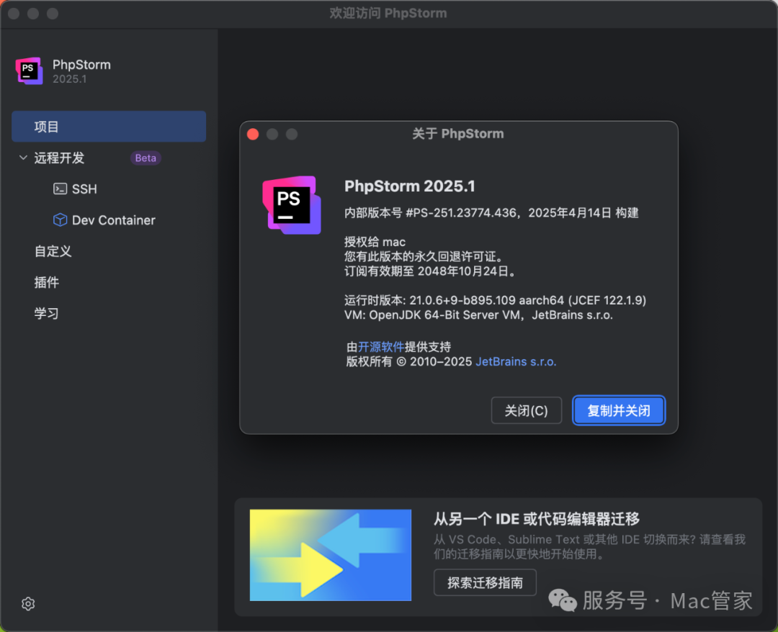Click the Dev Container cube icon

(61, 220)
